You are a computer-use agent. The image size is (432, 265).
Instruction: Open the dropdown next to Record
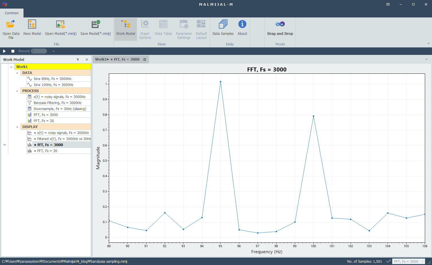coord(53,51)
